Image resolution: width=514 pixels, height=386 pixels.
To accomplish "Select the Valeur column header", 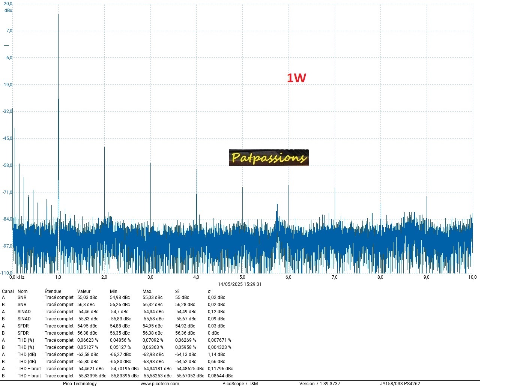I will point(84,291).
